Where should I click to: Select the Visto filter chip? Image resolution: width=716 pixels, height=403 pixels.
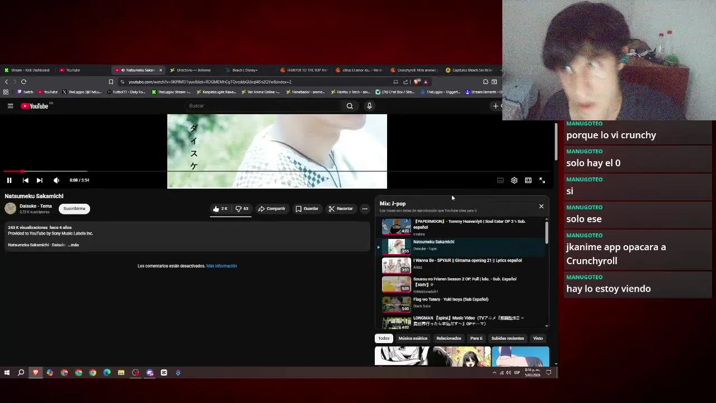point(538,338)
